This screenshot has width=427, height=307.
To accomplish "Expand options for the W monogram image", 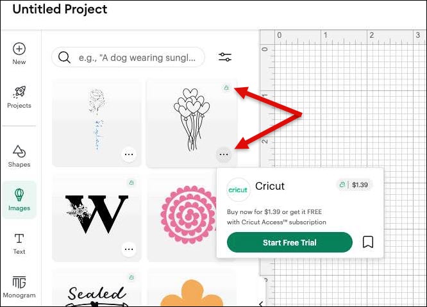I will point(129,249).
